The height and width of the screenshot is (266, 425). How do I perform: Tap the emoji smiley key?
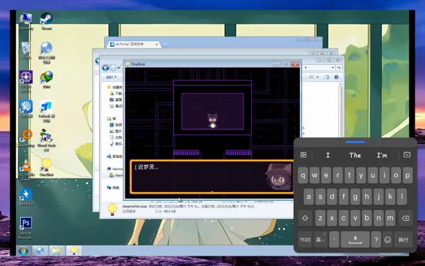point(388,240)
